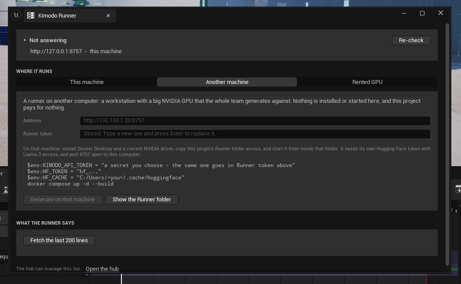Click the WHERE IT RUNS heading

coord(34,71)
